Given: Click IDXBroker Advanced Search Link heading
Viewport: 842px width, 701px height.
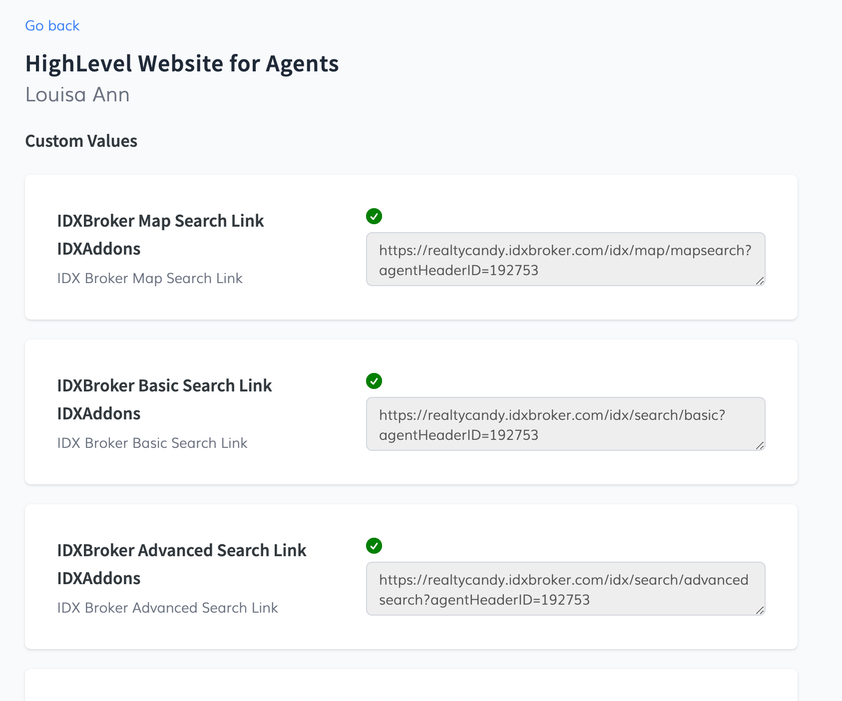Looking at the screenshot, I should coord(181,550).
